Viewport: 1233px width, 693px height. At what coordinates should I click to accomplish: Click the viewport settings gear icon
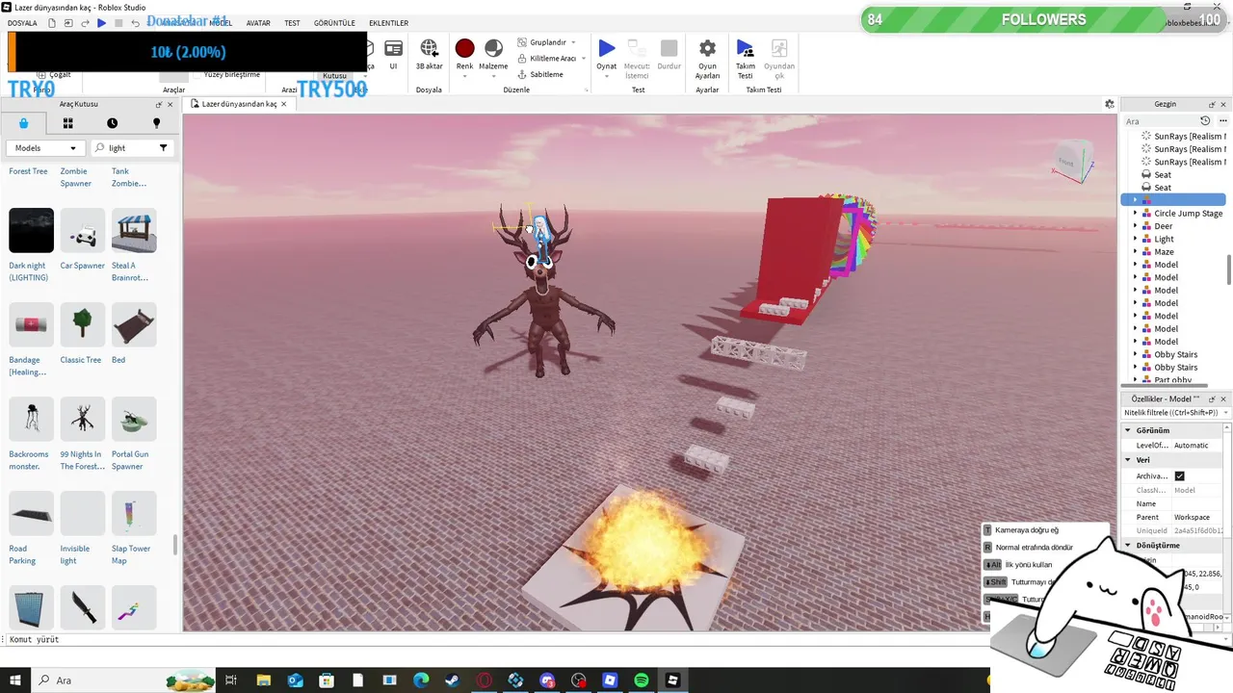click(1110, 104)
